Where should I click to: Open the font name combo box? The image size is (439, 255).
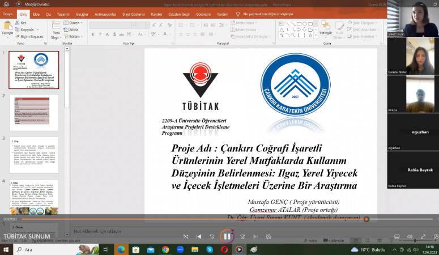pos(113,25)
